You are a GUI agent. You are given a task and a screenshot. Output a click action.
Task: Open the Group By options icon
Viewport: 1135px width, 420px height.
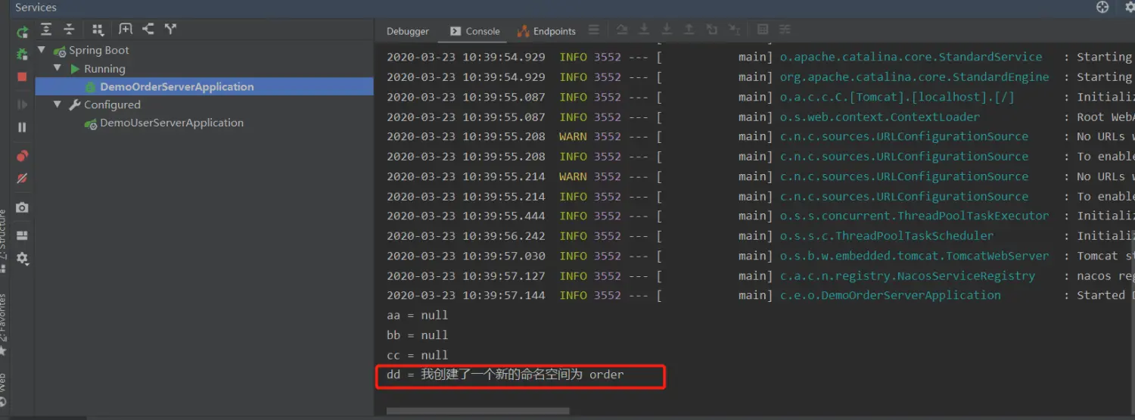[98, 30]
